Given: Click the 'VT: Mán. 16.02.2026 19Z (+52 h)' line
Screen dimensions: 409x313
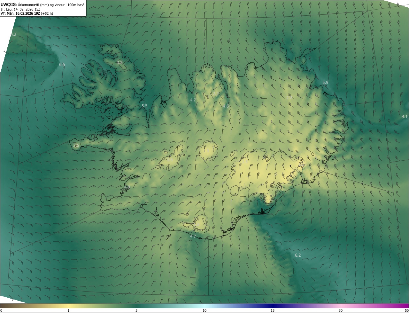Looking at the screenshot, I should pos(27,13).
